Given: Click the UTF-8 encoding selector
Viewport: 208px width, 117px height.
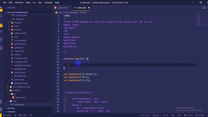Looking at the screenshot, I should 165,115.
